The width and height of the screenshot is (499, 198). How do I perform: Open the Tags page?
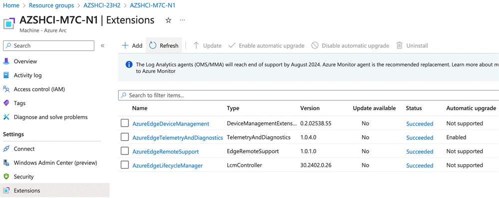[x=19, y=103]
